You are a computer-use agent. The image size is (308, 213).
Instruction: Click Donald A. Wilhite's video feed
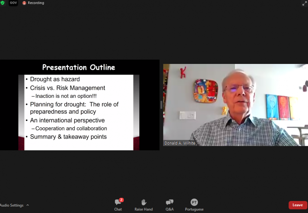coord(235,105)
